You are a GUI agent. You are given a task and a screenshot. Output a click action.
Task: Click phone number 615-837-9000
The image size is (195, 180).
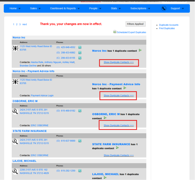(x=68, y=141)
